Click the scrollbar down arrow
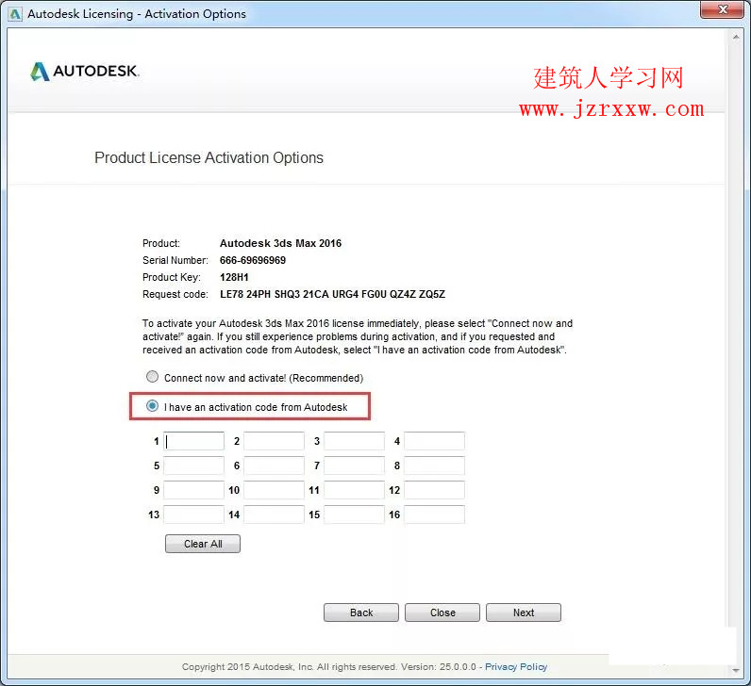The image size is (751, 686). (x=736, y=670)
